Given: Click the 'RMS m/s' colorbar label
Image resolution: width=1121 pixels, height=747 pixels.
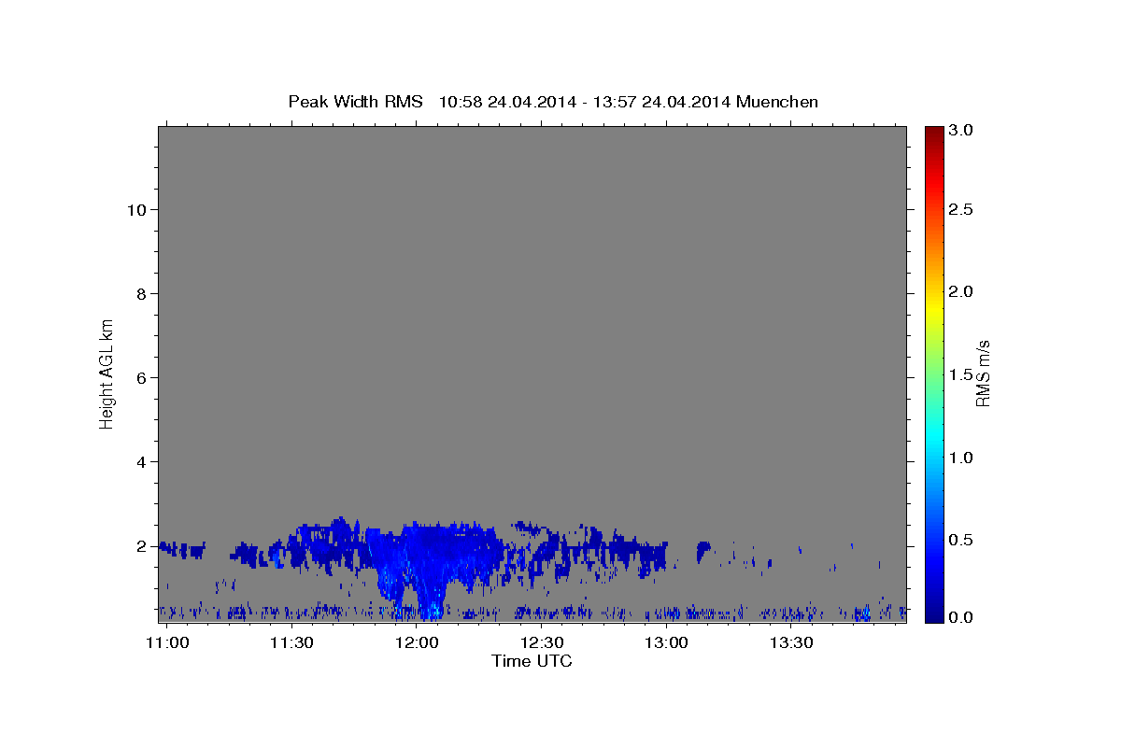Looking at the screenshot, I should tap(983, 373).
